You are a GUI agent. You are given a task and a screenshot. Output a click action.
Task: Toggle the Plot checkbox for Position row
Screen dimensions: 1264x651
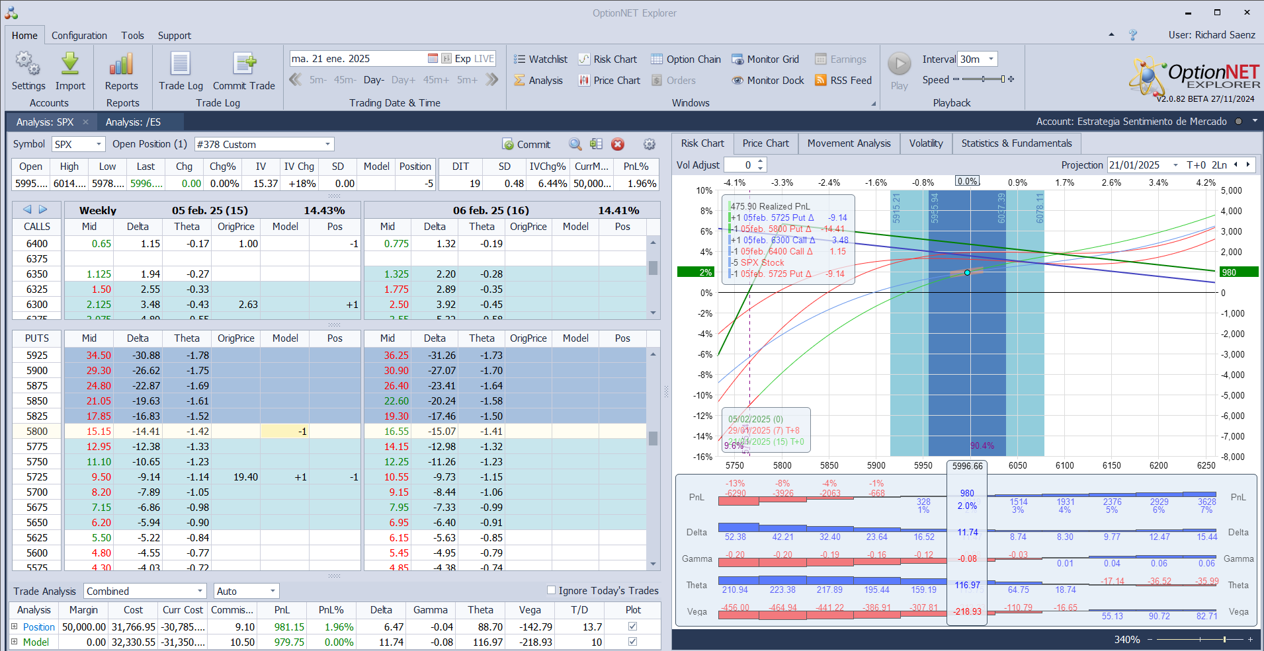[x=632, y=627]
